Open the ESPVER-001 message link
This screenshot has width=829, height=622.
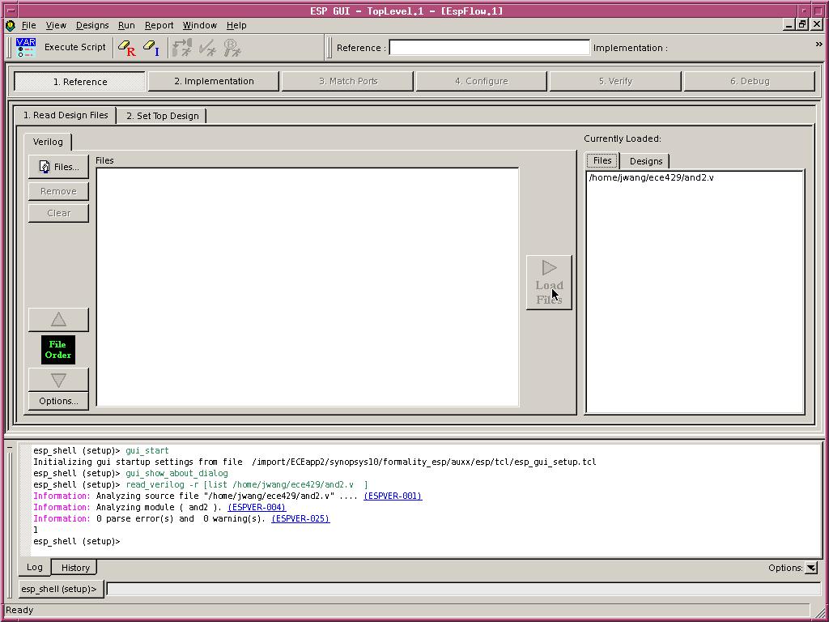(x=393, y=496)
